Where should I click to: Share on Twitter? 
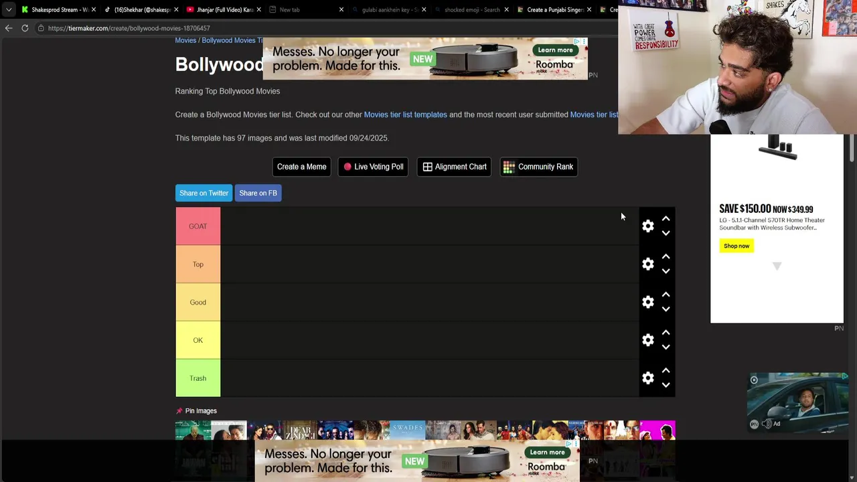tap(204, 193)
